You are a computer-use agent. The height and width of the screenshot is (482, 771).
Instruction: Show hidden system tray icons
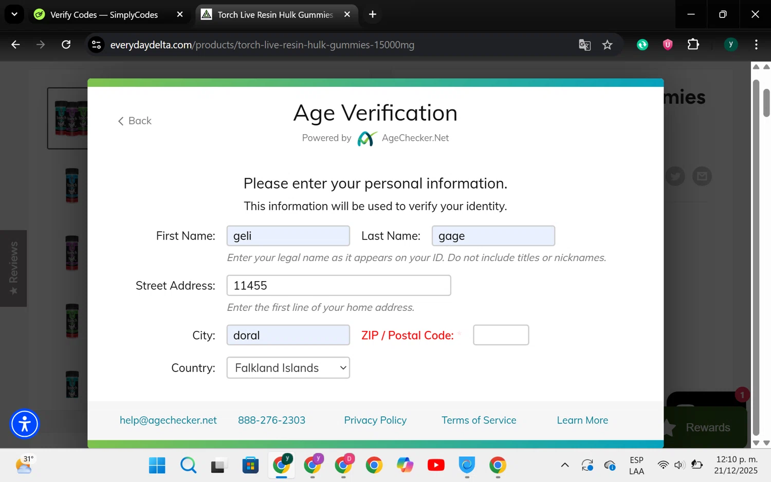pyautogui.click(x=565, y=466)
